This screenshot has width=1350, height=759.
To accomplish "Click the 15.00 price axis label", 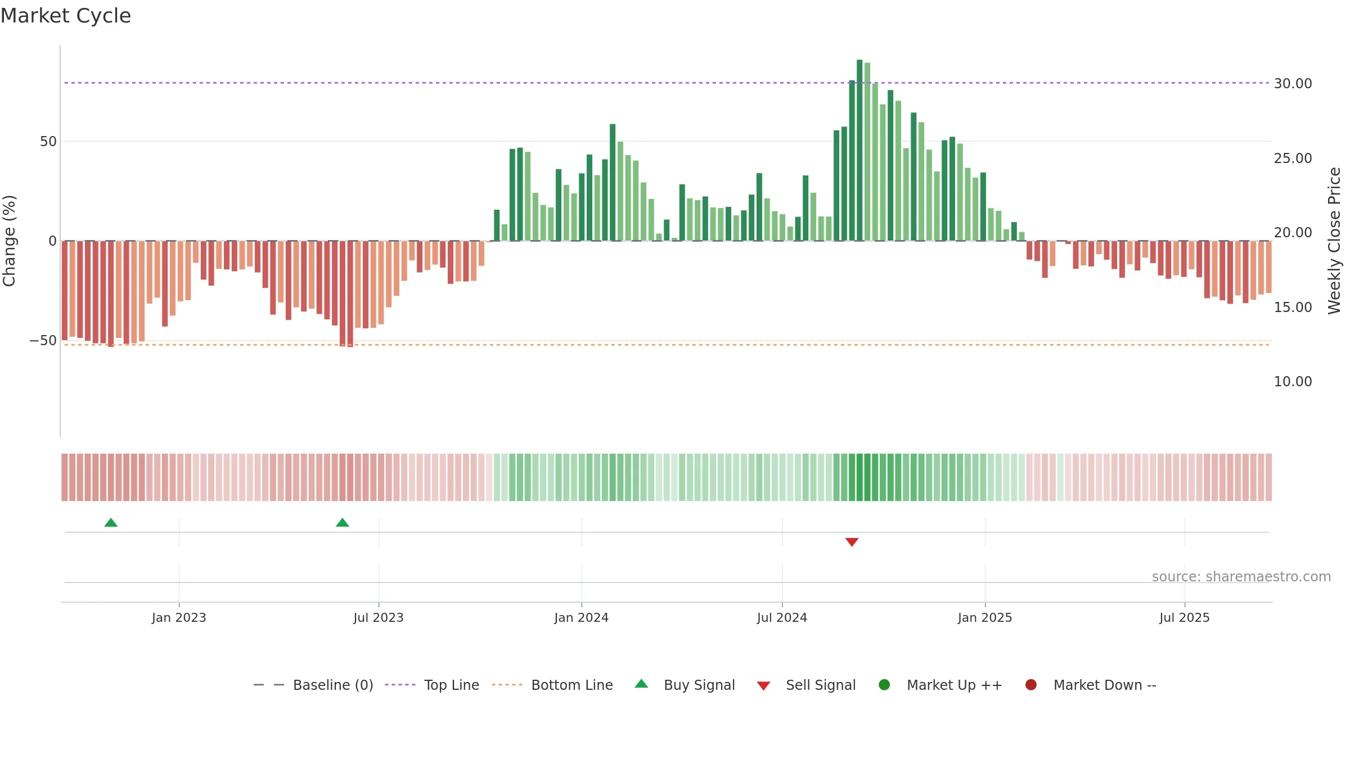I will coord(1293,307).
